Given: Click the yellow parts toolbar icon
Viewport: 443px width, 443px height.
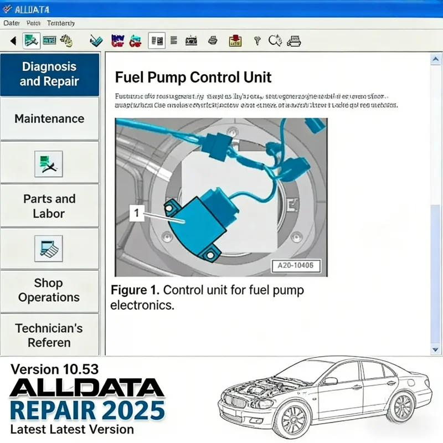Looking at the screenshot, I should pos(66,40).
